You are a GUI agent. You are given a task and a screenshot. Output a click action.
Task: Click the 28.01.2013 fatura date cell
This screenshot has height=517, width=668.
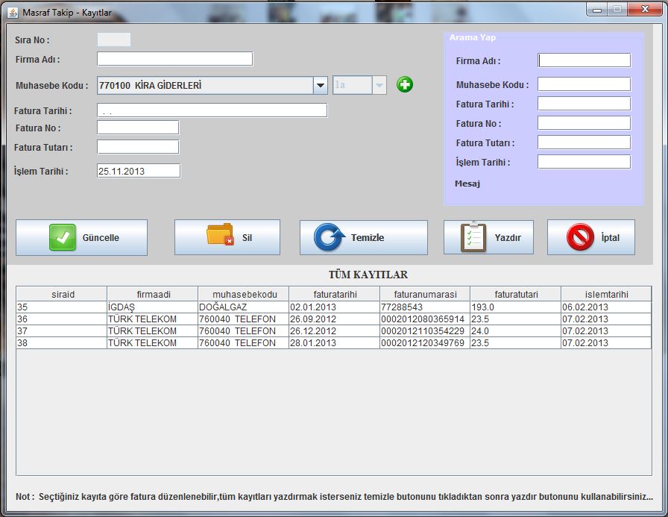[335, 342]
